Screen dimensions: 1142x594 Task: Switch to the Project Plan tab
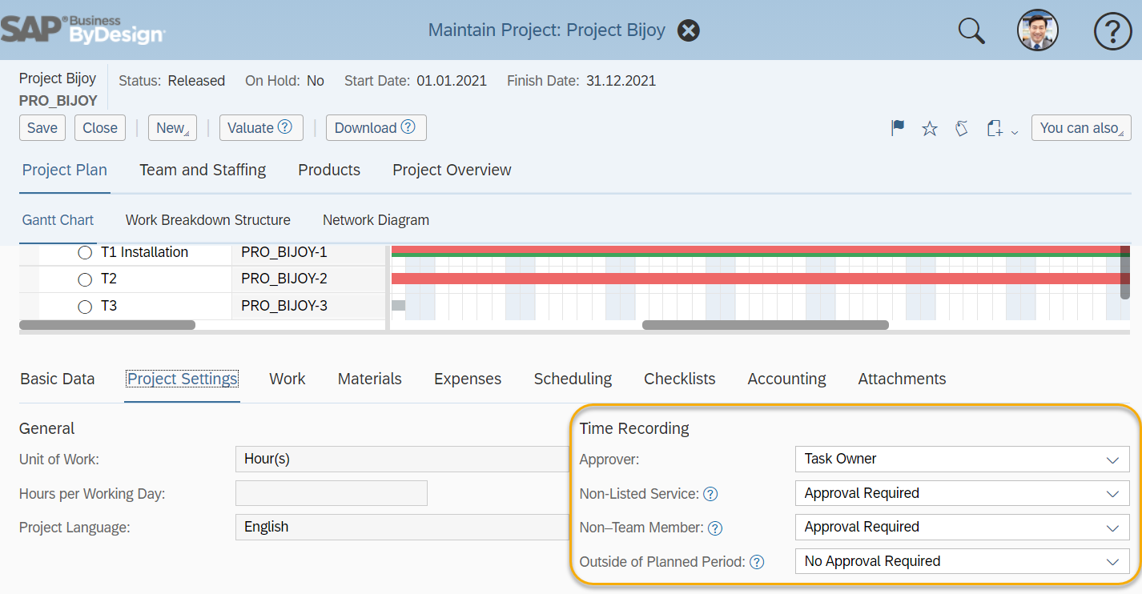65,170
